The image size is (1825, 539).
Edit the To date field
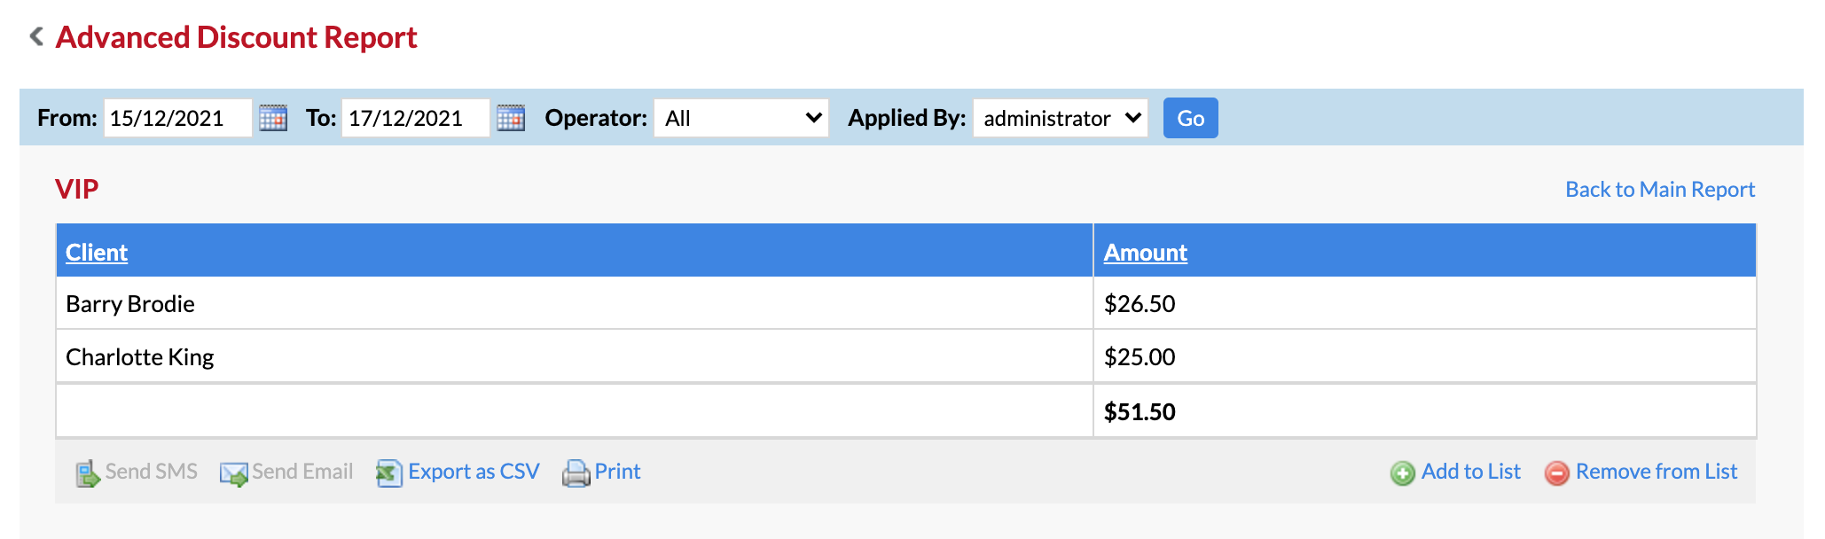416,118
